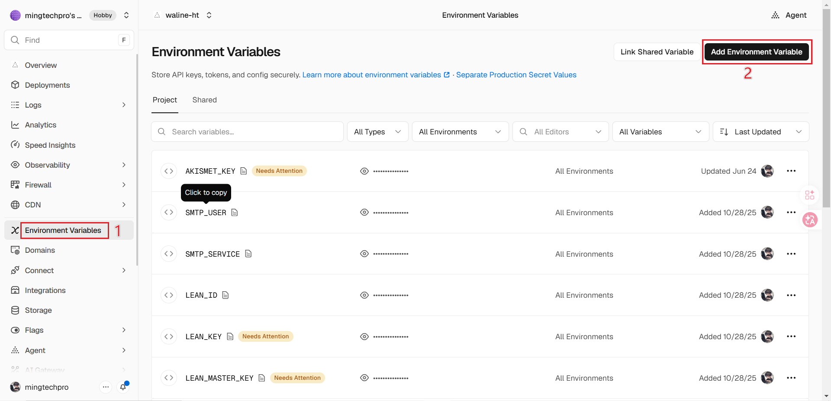The height and width of the screenshot is (401, 831).
Task: Open the All Environments filter dropdown
Action: 460,132
